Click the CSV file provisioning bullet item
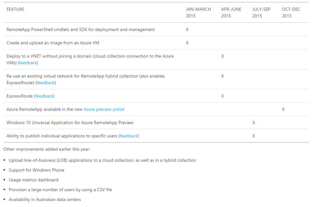This screenshot has height=207, width=312. (60, 190)
